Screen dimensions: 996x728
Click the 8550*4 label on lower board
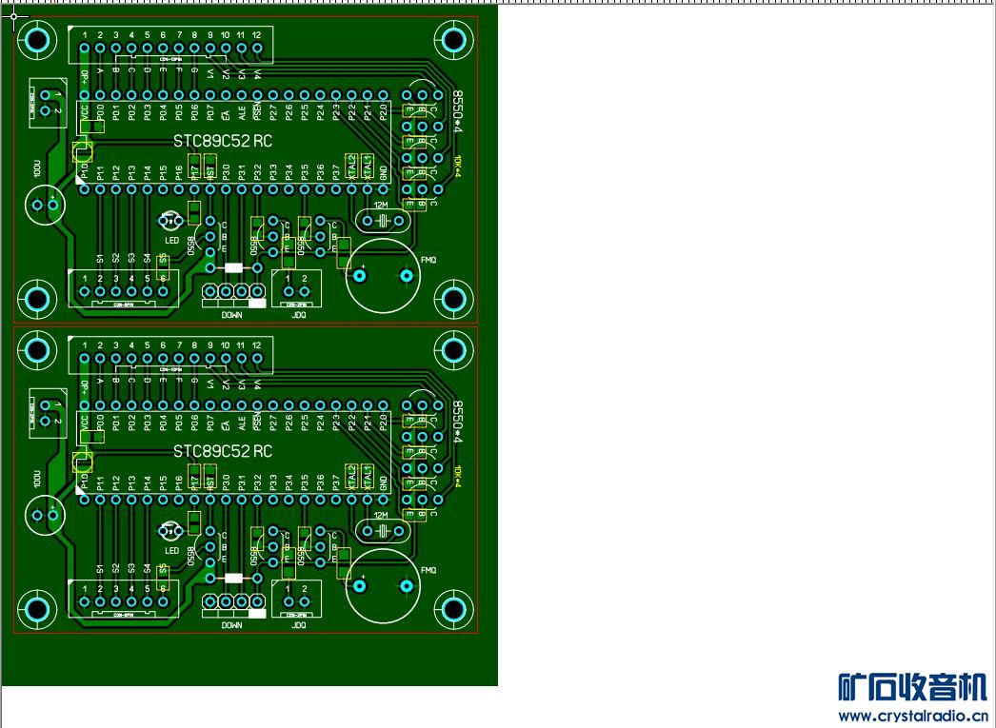[x=457, y=423]
